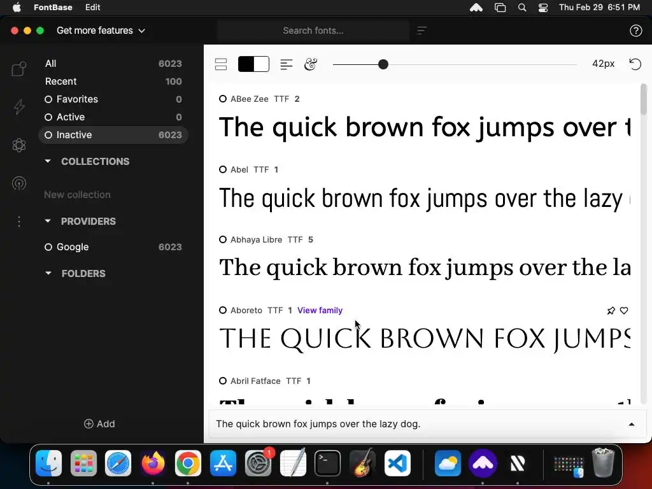This screenshot has width=652, height=489.
Task: Select the All fonts category
Action: [x=113, y=64]
